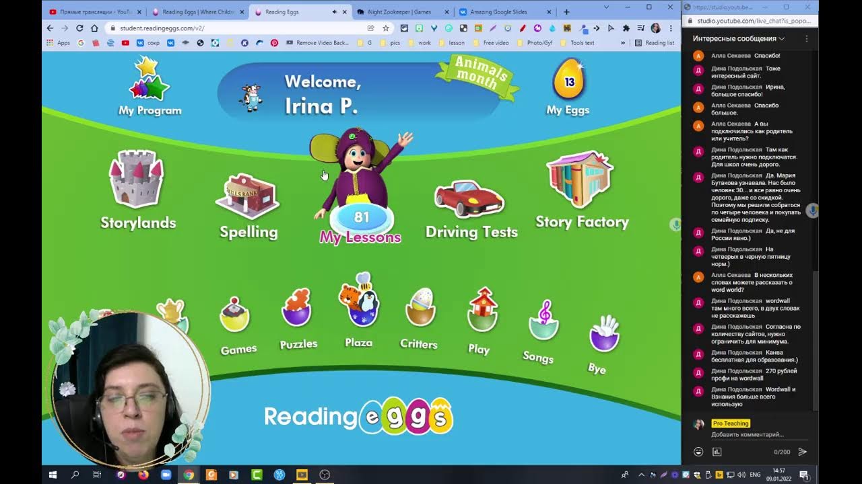
Task: Open Zoom from the taskbar
Action: (166, 475)
